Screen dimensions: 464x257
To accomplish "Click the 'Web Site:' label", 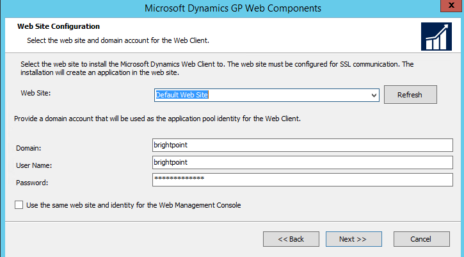I will (35, 94).
